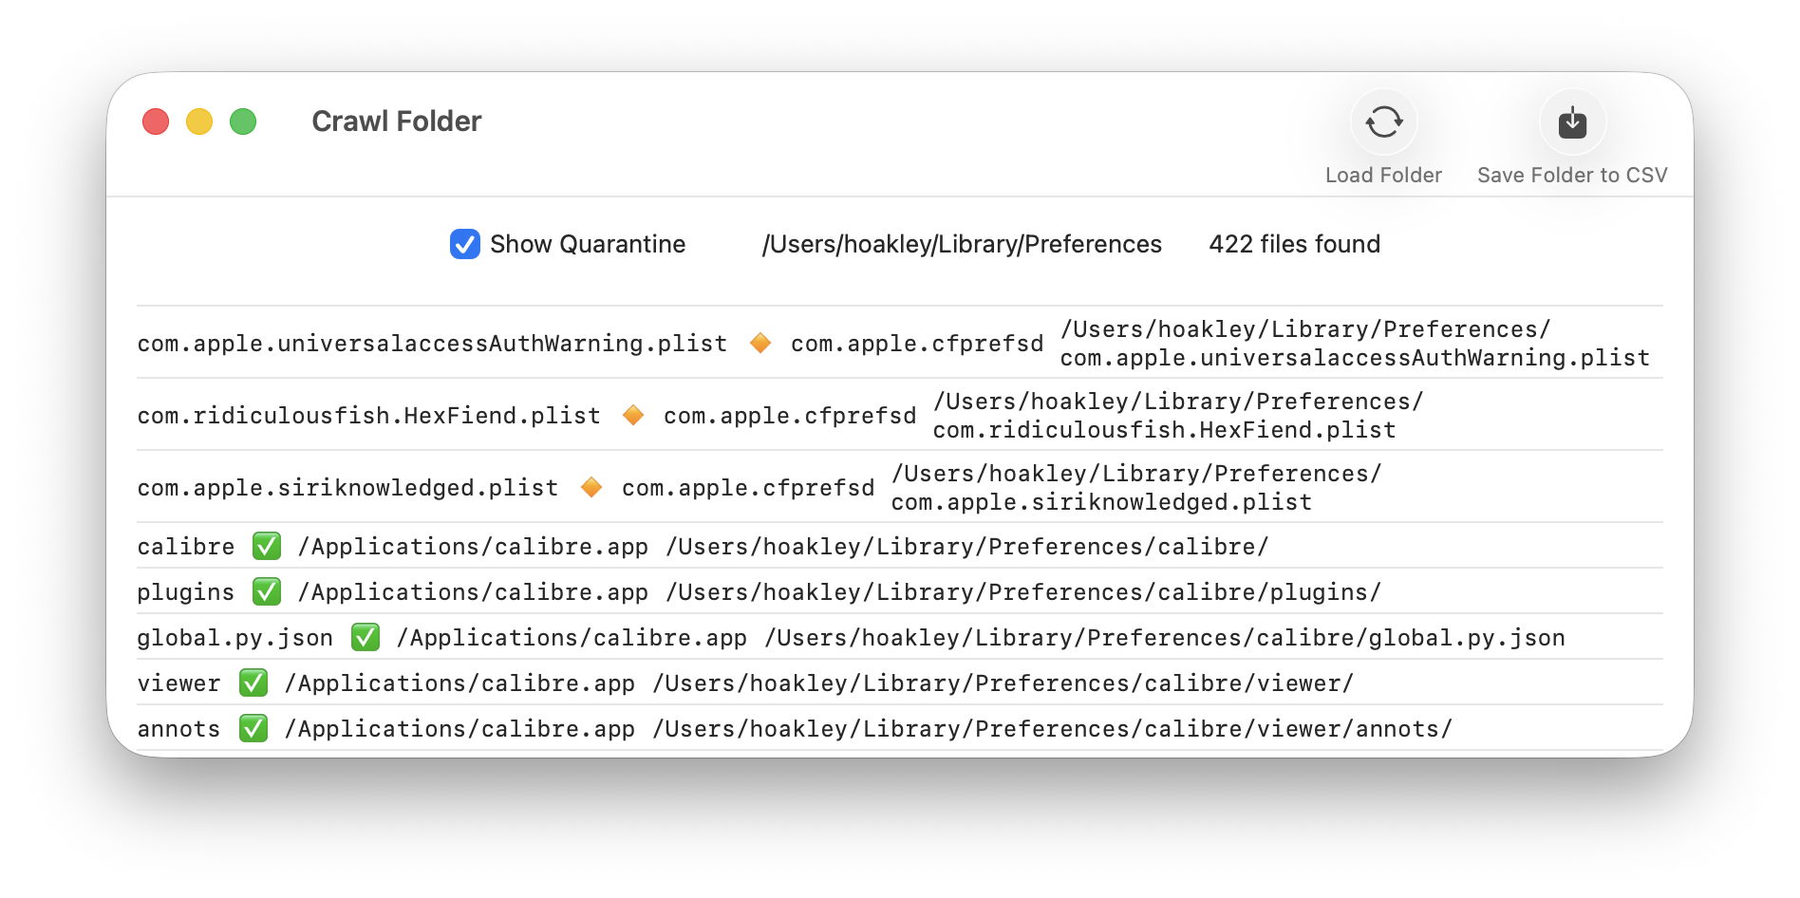Select the global.py.json file name
The height and width of the screenshot is (898, 1800).
[234, 638]
